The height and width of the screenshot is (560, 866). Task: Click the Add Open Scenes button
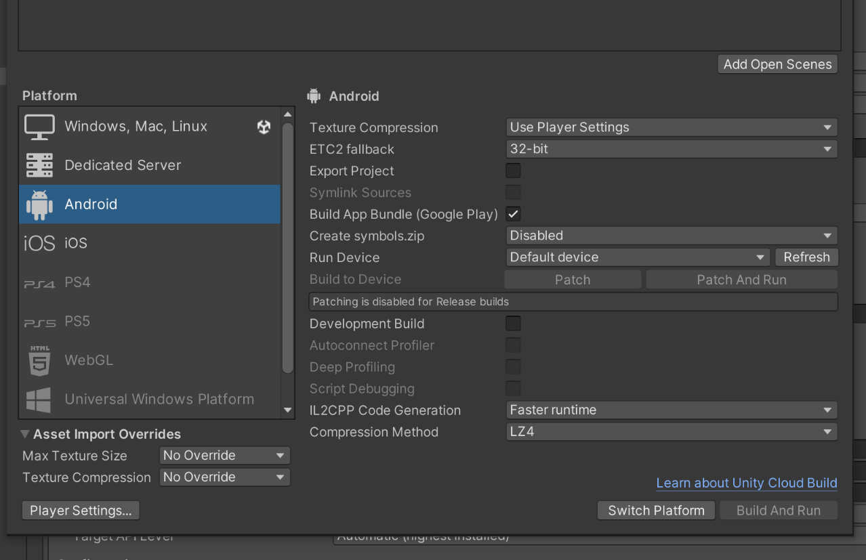click(x=777, y=64)
